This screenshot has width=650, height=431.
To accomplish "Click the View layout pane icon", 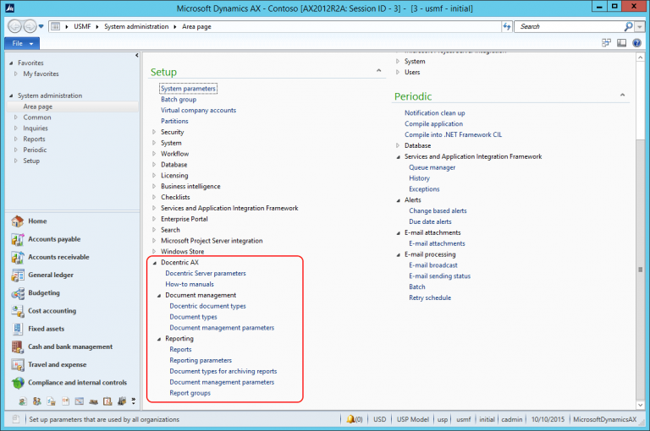I will coord(621,42).
